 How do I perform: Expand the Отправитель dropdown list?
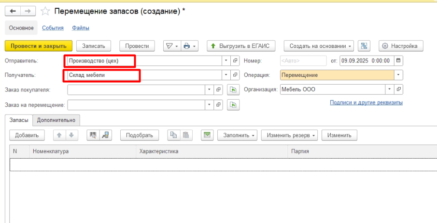tap(226, 60)
